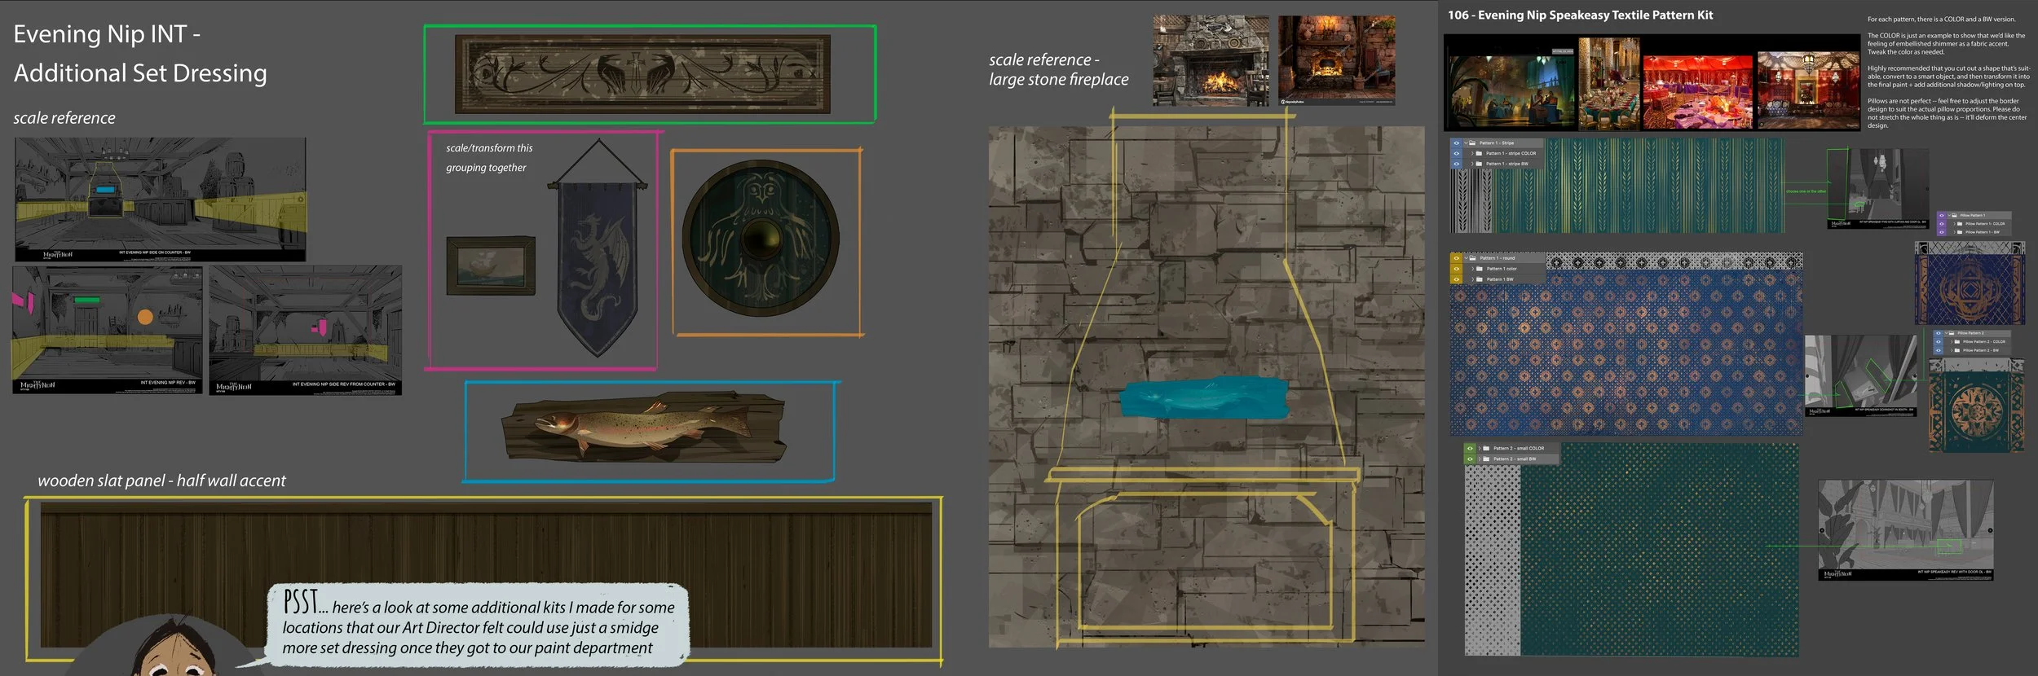Viewport: 2038px width, 676px height.
Task: Click the teal small dot pattern swatch
Action: 1659,549
